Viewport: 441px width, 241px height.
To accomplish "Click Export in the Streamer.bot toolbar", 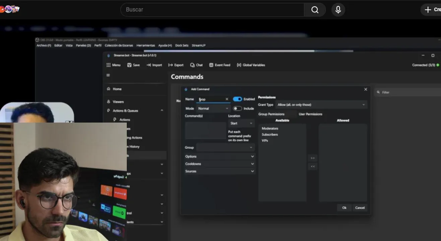I will pos(176,65).
